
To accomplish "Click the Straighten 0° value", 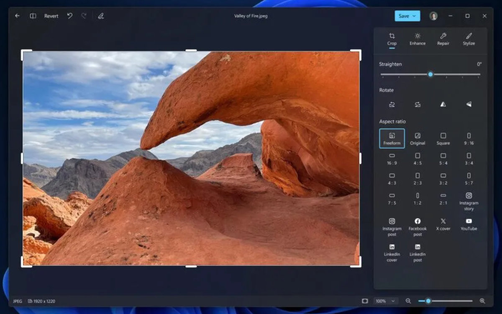I will [479, 64].
